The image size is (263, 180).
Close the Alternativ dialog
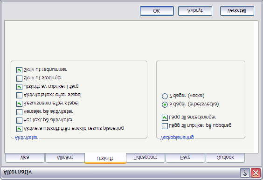(x=256, y=173)
